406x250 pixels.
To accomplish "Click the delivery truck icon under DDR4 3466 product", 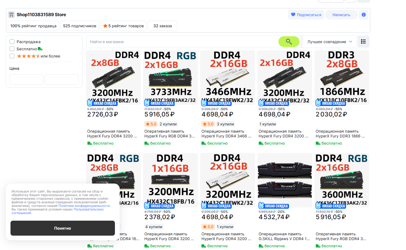I will tap(204, 143).
